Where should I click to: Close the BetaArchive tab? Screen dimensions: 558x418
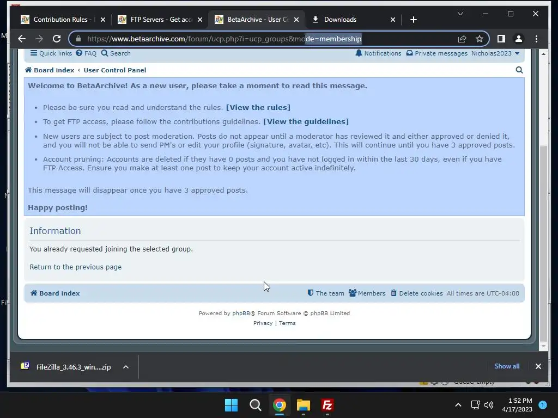296,20
